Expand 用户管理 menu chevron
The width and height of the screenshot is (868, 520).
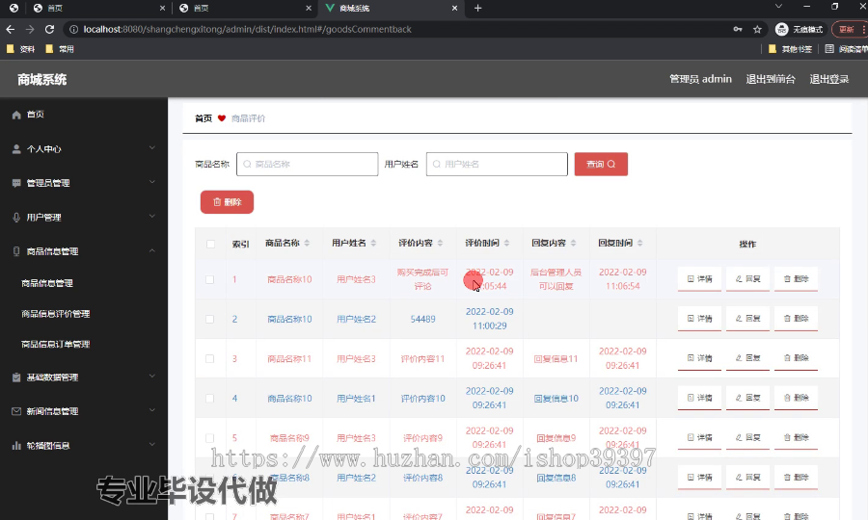click(152, 216)
